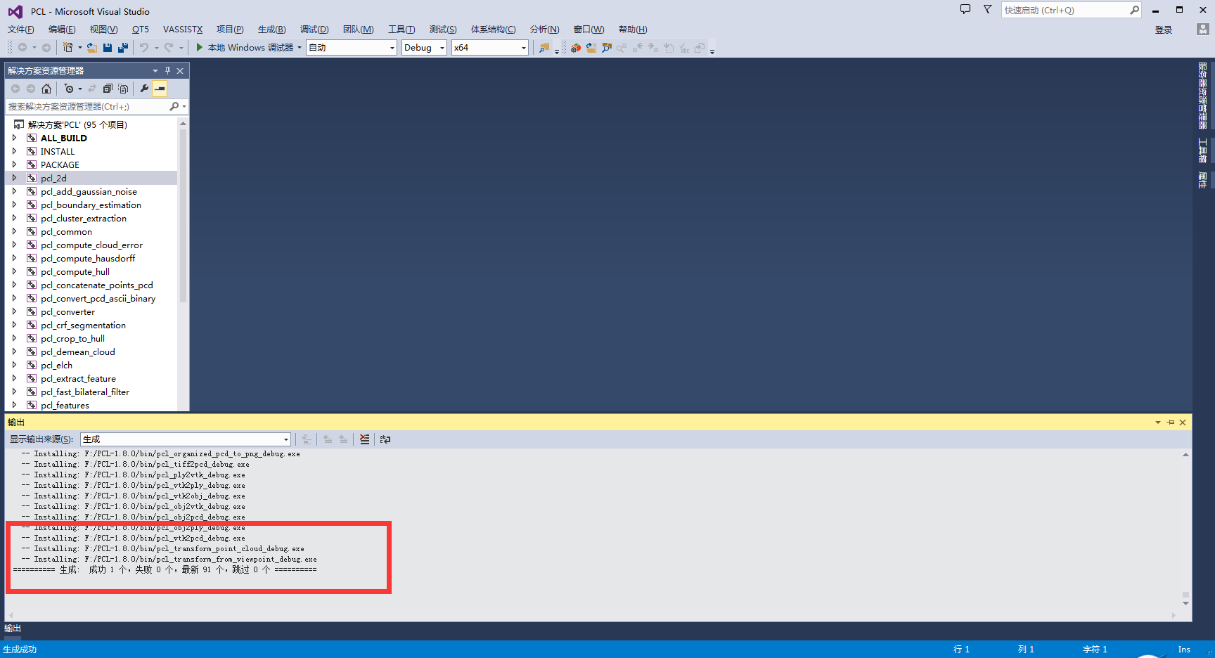Open the 服务器资源管理器 side tab
This screenshot has height=658, width=1215.
(1203, 96)
